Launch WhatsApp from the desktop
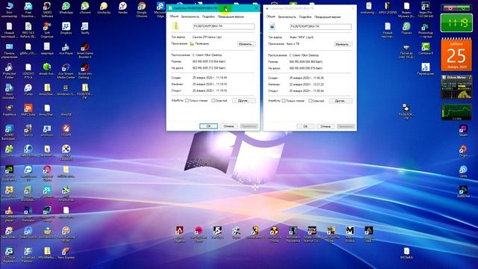478x269 pixels. [66, 8]
